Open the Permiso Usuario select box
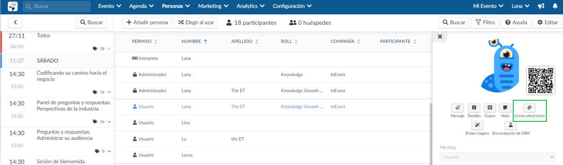563x165 pixels. 497,157
